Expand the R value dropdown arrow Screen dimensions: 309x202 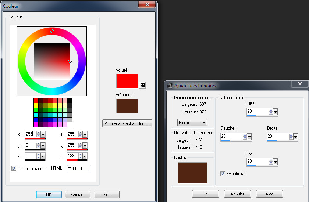[x=43, y=135]
